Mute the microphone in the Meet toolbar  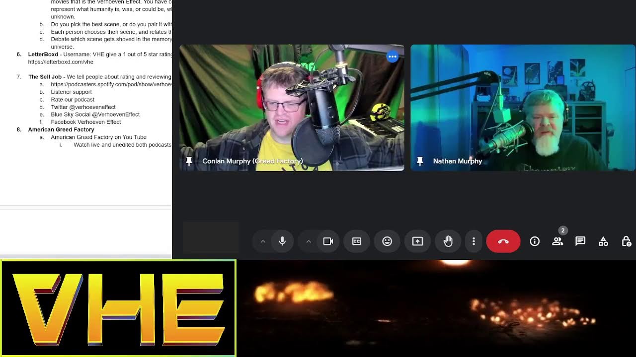[x=282, y=241]
